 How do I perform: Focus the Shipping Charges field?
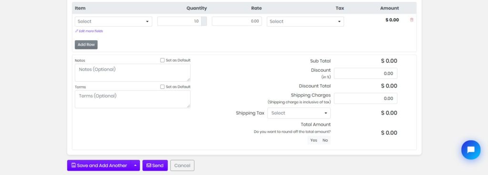366,98
